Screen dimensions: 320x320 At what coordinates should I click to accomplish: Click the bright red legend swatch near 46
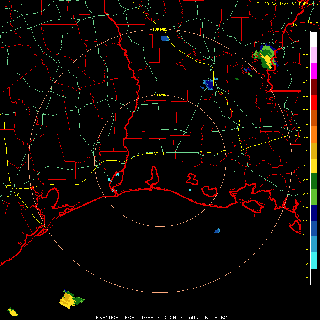(x=314, y=102)
